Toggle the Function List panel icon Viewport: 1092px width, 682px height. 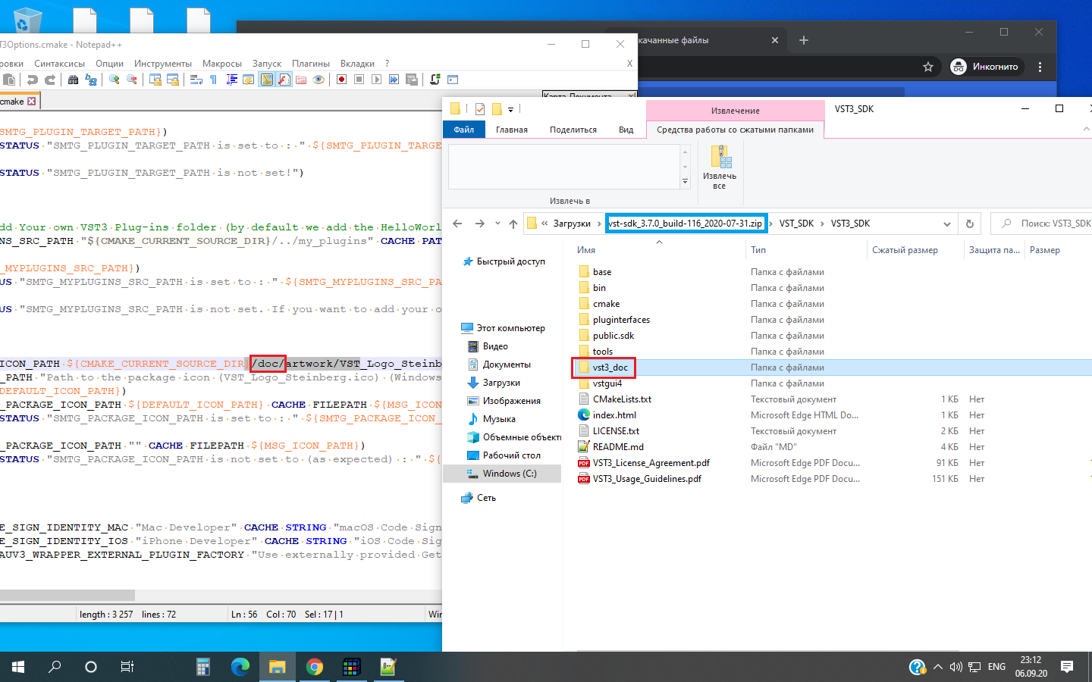pyautogui.click(x=284, y=80)
